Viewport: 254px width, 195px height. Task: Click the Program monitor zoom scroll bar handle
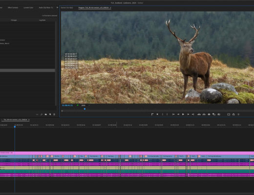[62, 111]
